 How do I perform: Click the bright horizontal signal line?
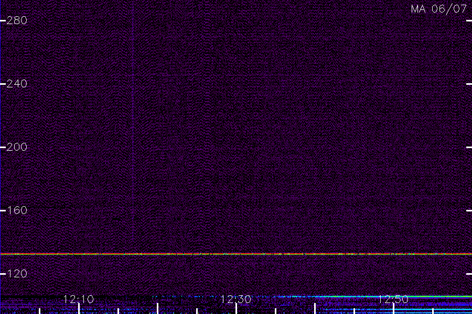(236, 254)
